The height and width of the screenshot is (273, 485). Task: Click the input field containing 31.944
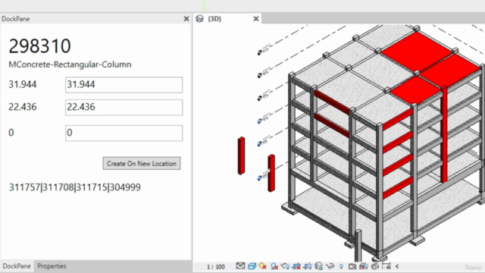tap(124, 85)
